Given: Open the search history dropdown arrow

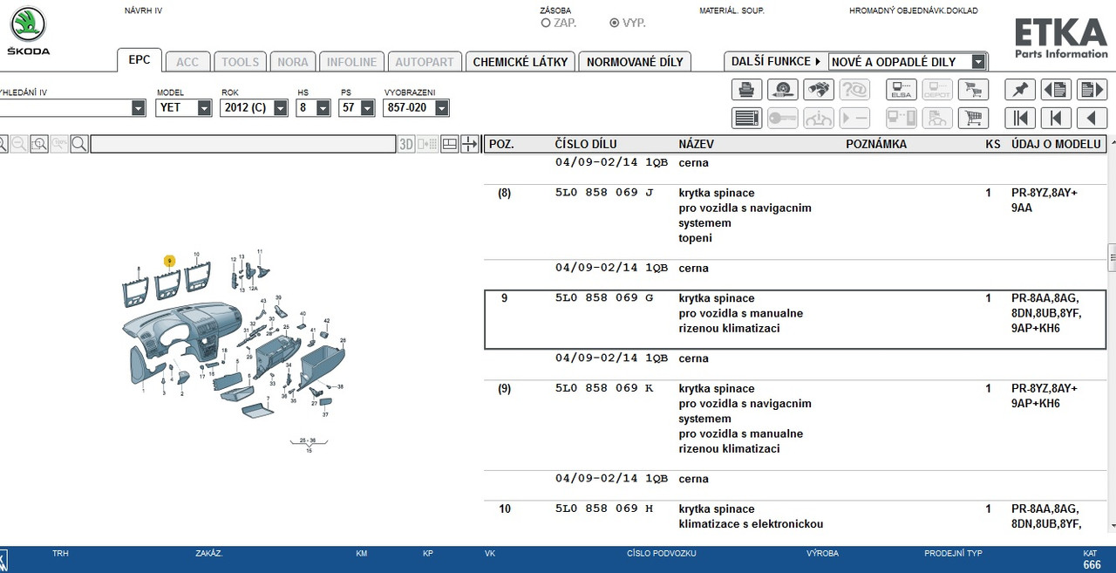Looking at the screenshot, I should pos(138,108).
